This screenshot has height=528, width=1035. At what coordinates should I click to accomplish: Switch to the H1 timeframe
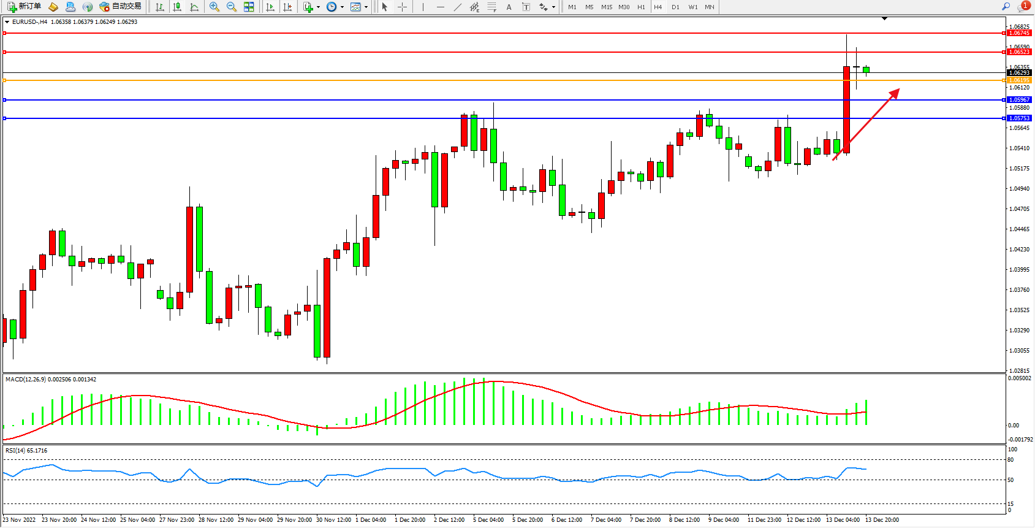pos(641,7)
